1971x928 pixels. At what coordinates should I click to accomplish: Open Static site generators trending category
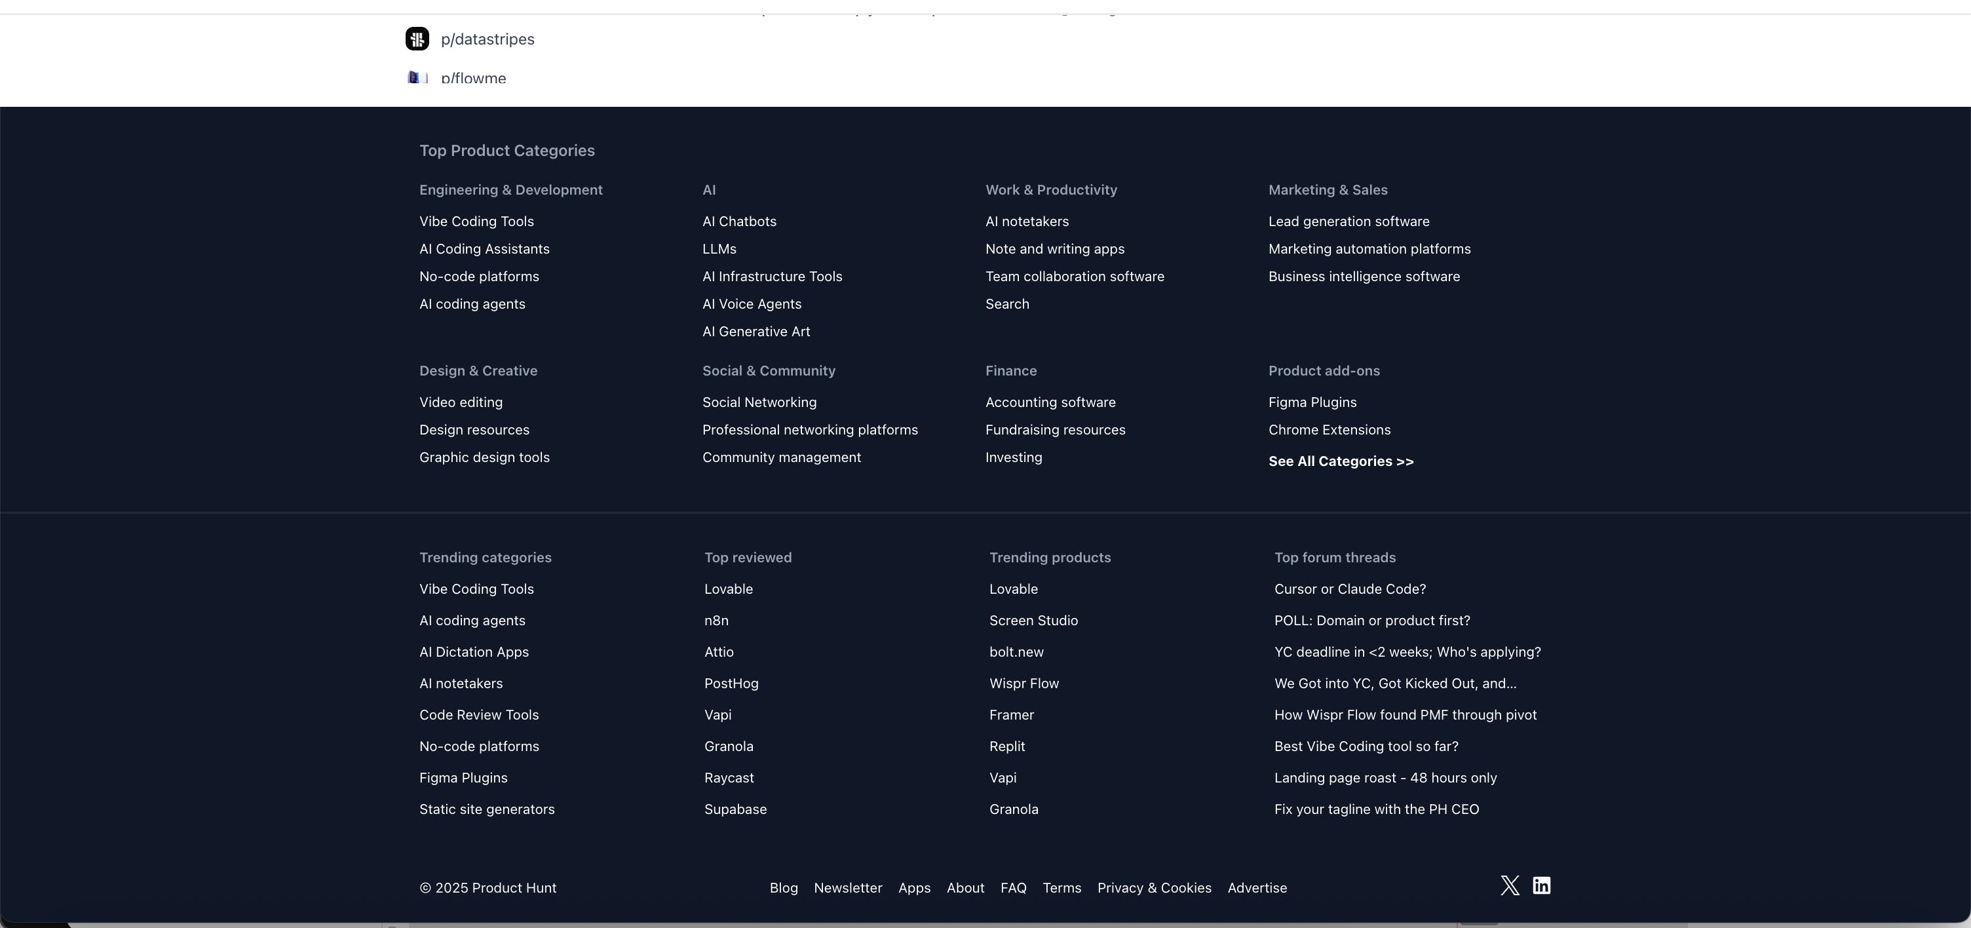[487, 809]
